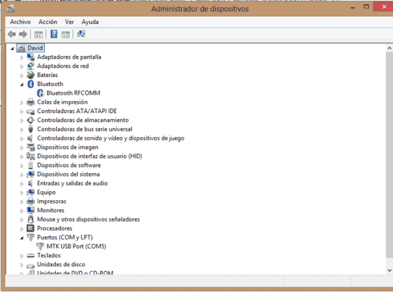Click the Dispositivos de interfaz de usuario icon
The image size is (393, 292).
pyautogui.click(x=30, y=156)
